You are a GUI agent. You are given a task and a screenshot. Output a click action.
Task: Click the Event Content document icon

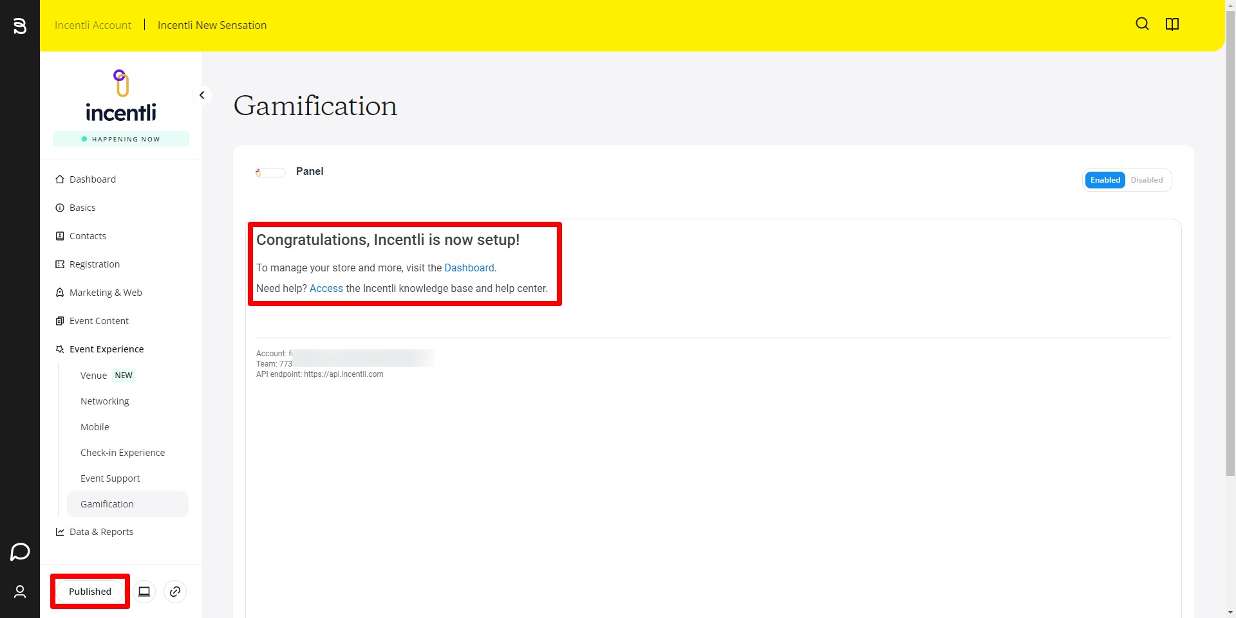tap(60, 321)
